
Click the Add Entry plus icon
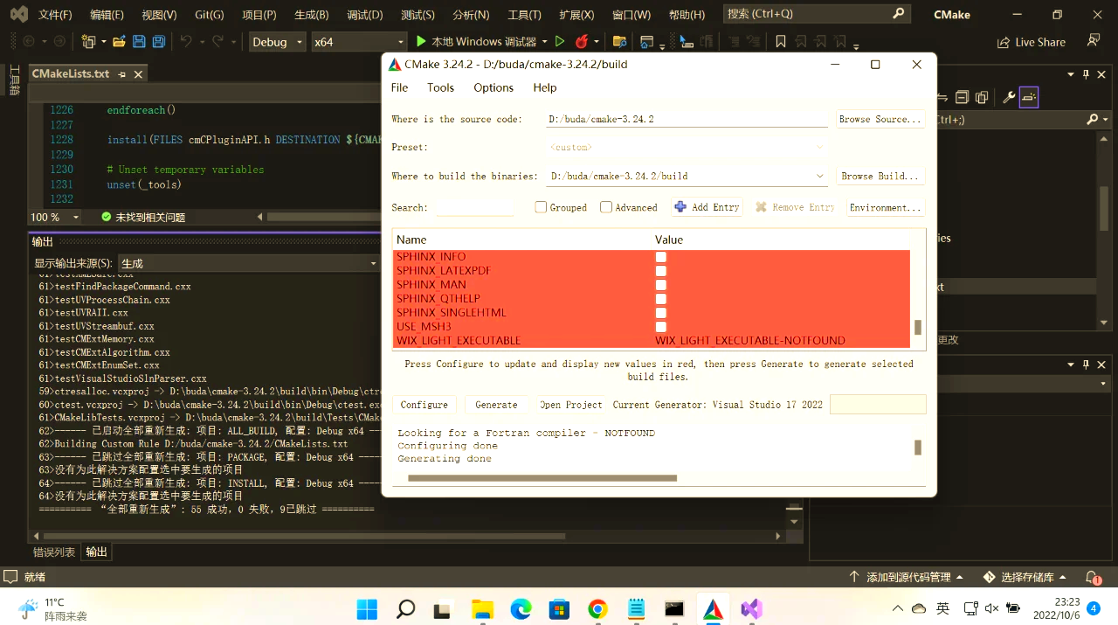(x=680, y=207)
